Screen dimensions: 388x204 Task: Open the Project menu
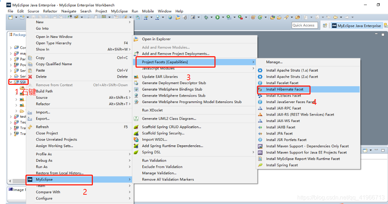coord(101,11)
